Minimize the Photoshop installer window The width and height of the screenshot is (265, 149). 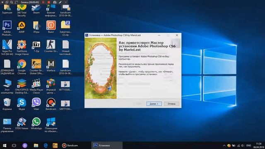pos(159,35)
